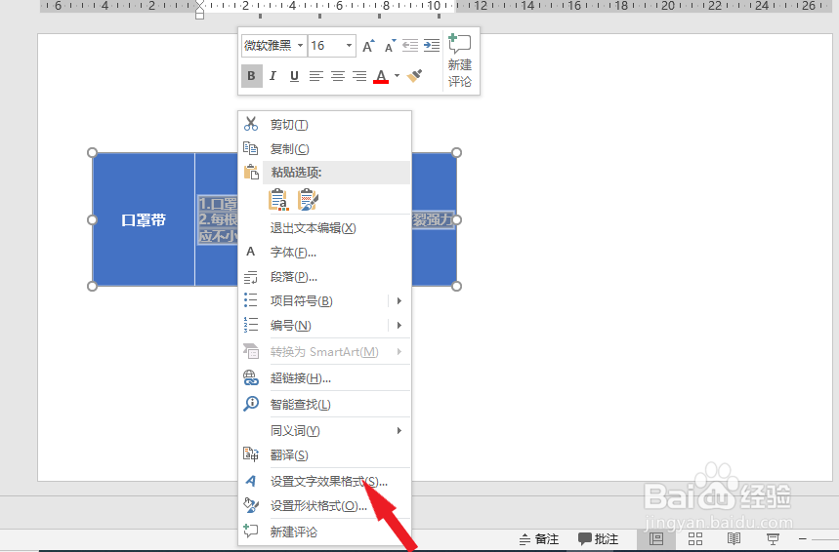Choose 新建评论 in context menu
Viewport: 839px width, 552px height.
pos(325,532)
